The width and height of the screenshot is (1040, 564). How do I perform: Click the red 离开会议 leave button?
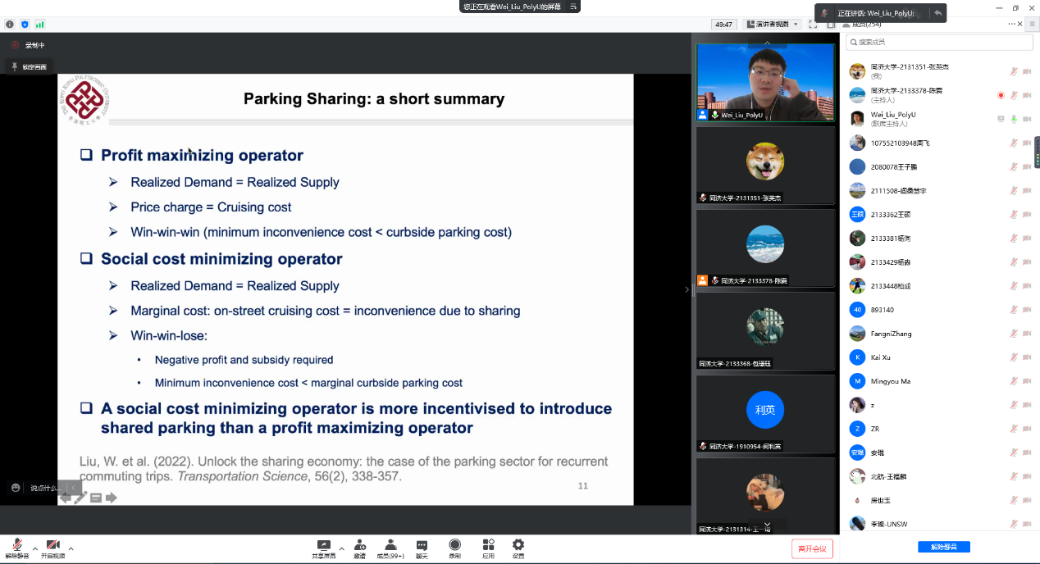point(812,548)
